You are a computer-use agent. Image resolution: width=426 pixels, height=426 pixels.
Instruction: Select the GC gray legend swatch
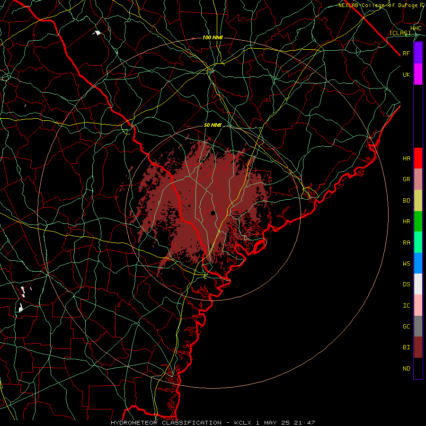(418, 326)
